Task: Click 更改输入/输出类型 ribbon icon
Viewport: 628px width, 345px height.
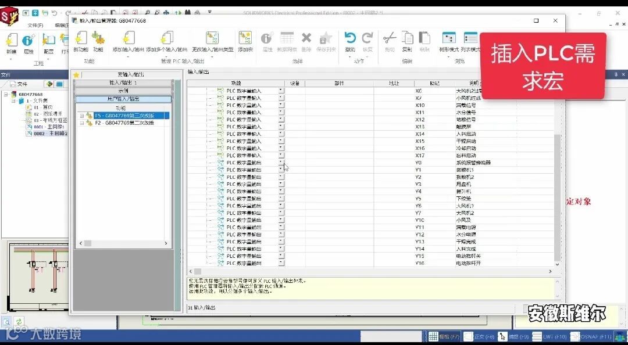Action: point(212,38)
